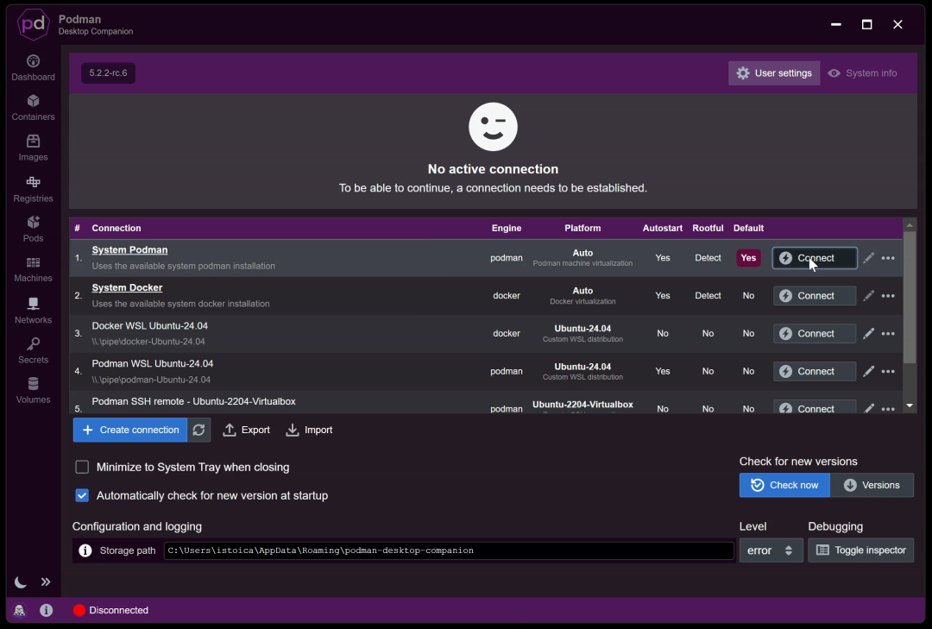This screenshot has width=932, height=629.
Task: Click the Storage path input field
Action: coord(449,550)
